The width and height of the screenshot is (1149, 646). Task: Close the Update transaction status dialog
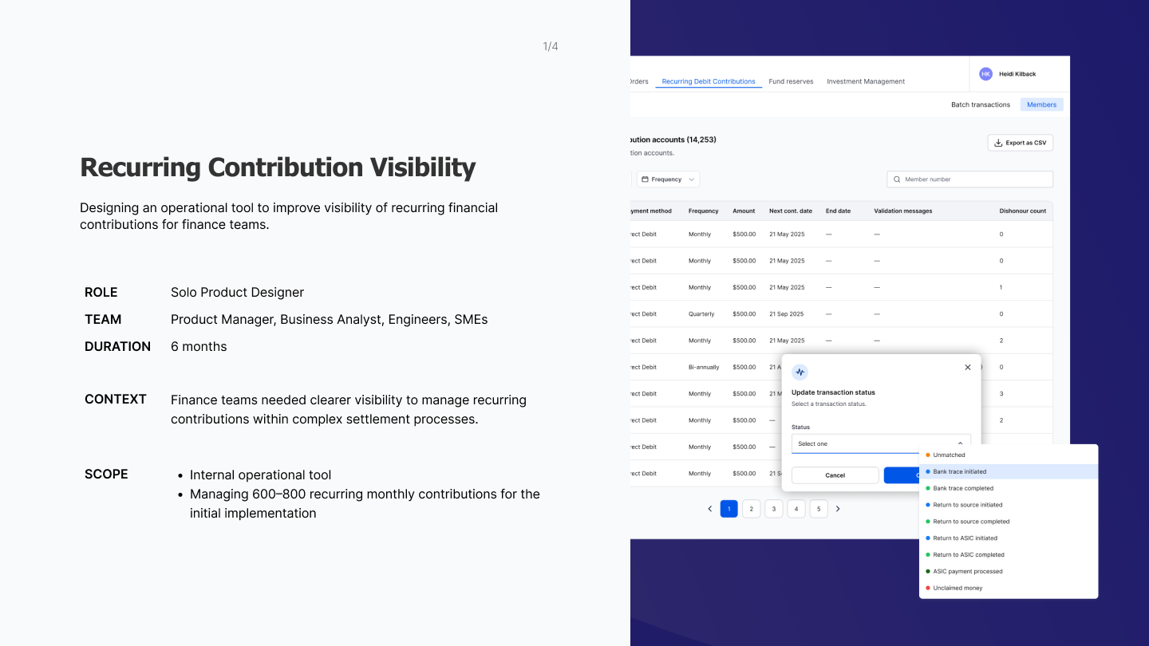[x=968, y=368]
